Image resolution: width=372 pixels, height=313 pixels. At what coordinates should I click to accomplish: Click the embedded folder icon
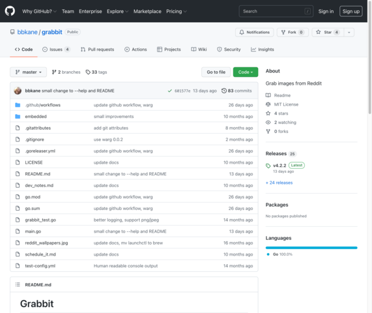coord(18,116)
